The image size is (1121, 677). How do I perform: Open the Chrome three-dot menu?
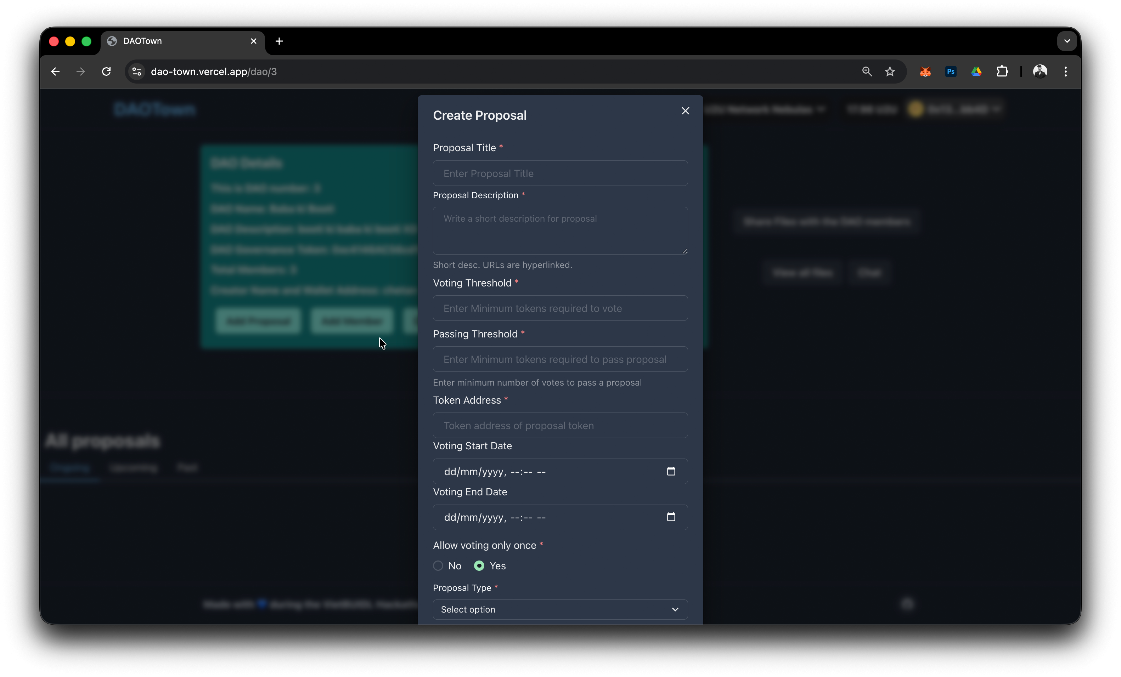tap(1065, 72)
